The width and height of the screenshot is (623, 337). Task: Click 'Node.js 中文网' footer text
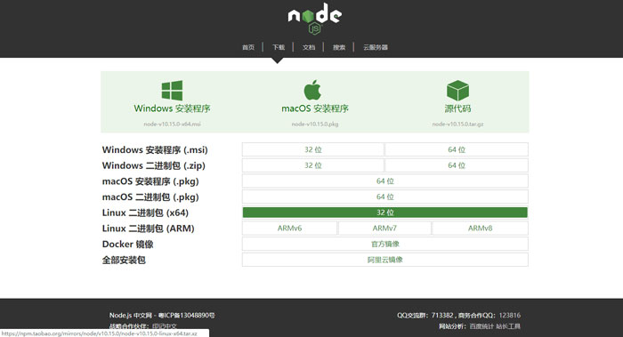pos(131,315)
